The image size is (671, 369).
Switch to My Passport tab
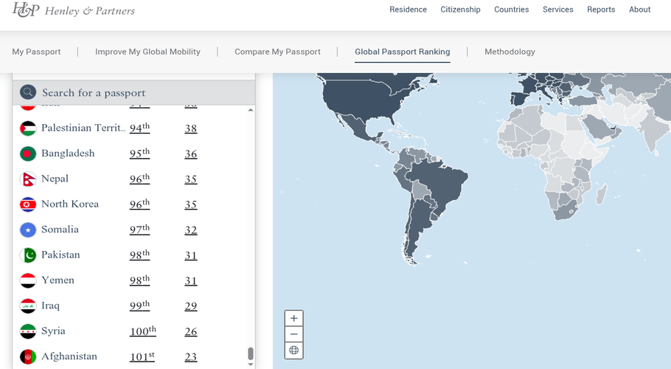pos(36,52)
